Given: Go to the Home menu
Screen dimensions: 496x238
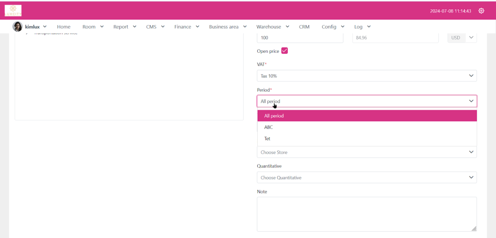Looking at the screenshot, I should tap(63, 27).
